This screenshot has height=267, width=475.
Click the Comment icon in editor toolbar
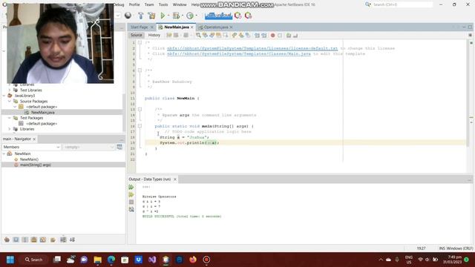(289, 36)
